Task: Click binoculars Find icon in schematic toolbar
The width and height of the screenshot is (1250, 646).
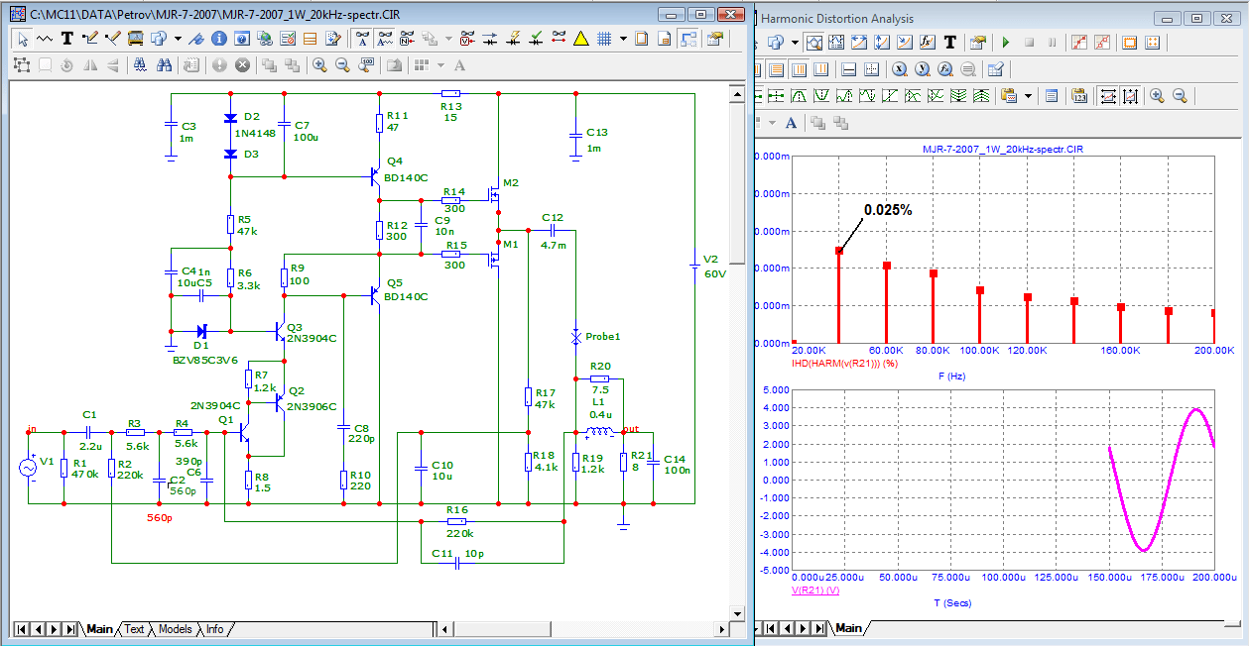Action: (164, 65)
